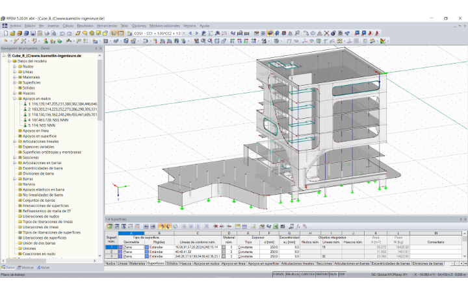The image size is (468, 292).
Task: Toggle the REJILLA grid snap button
Action: [292, 274]
